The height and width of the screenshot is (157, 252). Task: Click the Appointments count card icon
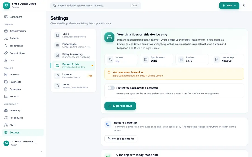pos(146,60)
